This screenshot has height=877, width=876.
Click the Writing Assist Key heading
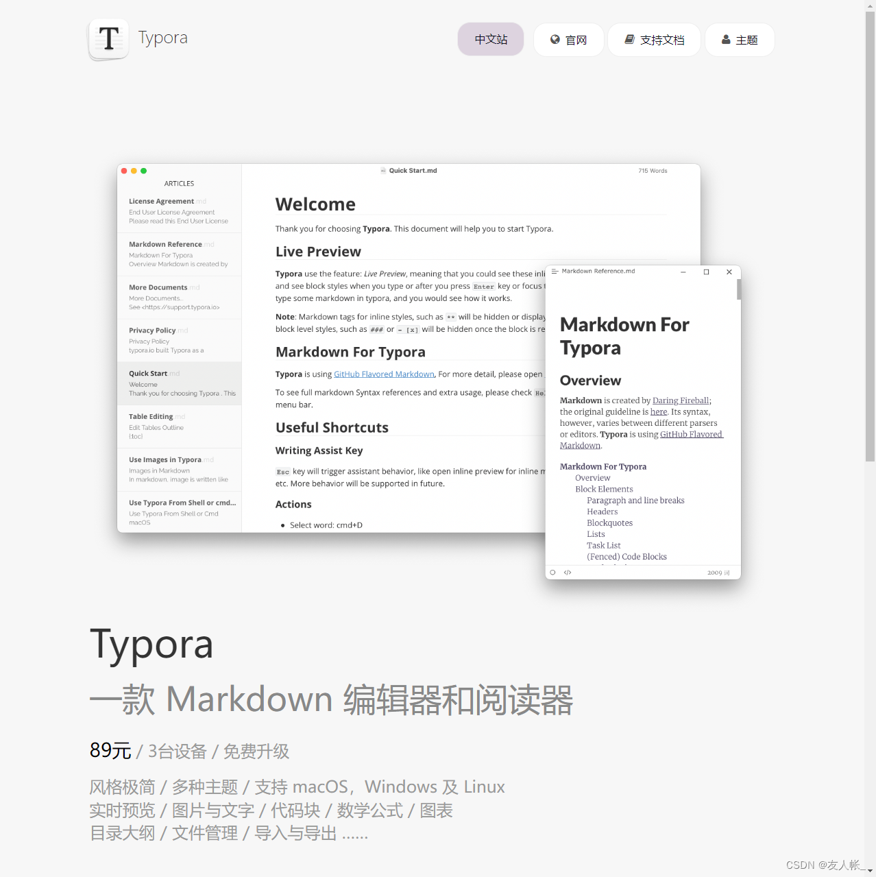coord(319,450)
